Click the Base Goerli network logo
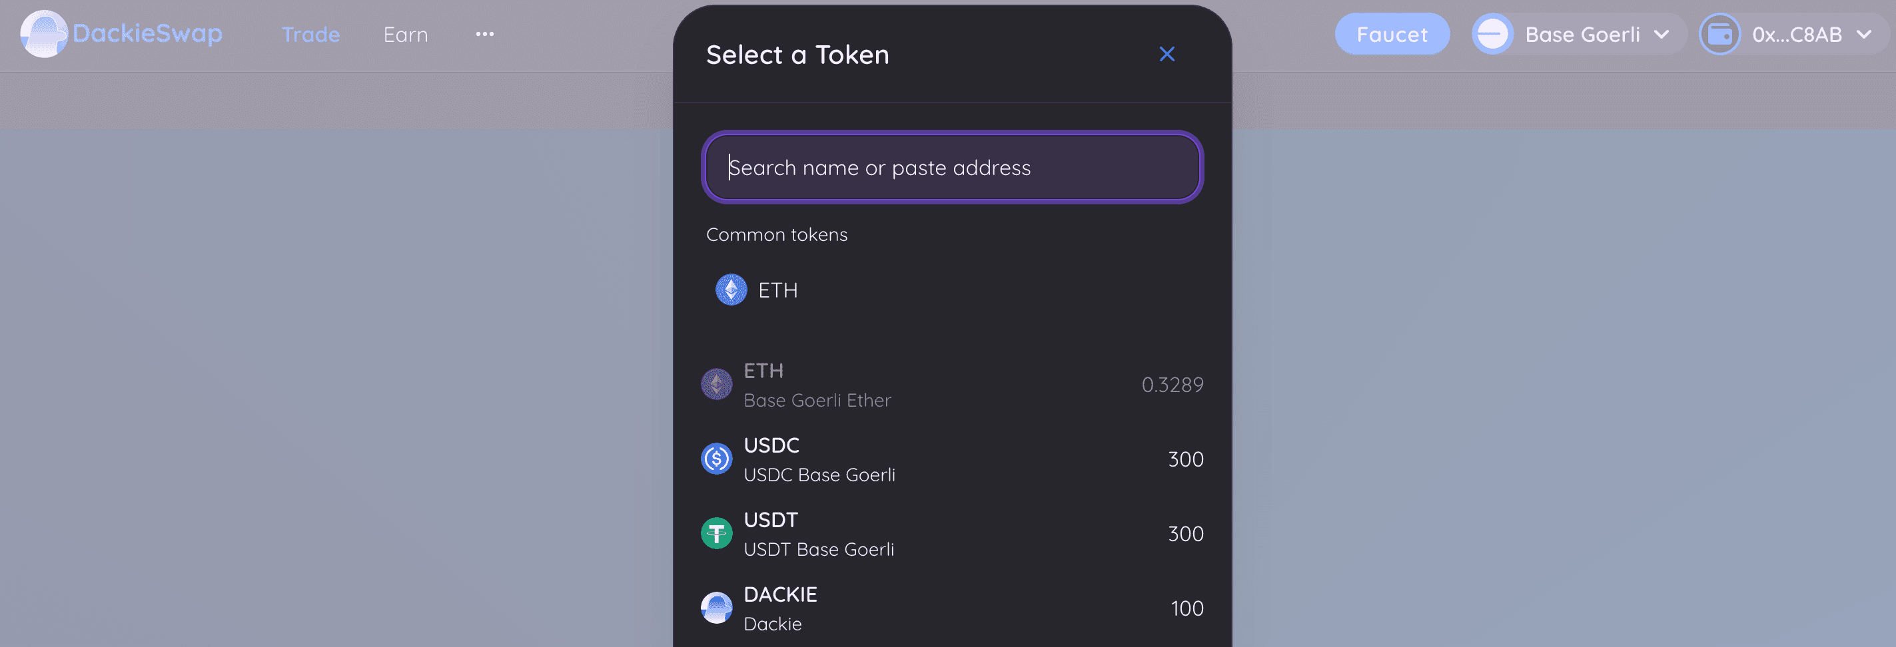This screenshot has height=647, width=1896. click(x=1492, y=35)
